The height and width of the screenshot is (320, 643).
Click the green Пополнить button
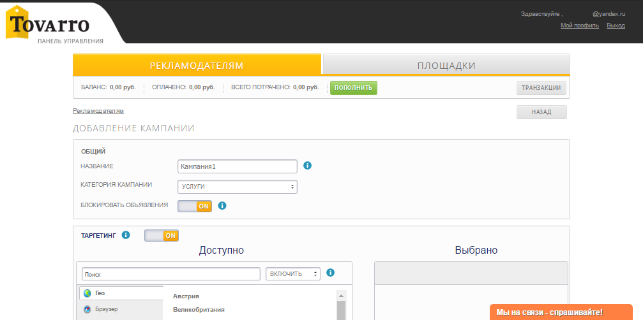354,87
